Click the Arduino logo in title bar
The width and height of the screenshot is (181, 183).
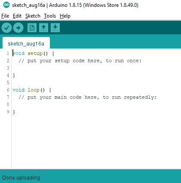[x=6, y=5]
